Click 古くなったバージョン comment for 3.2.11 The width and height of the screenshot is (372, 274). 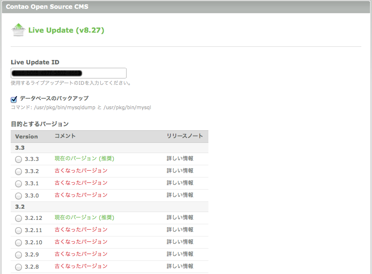[x=81, y=230]
